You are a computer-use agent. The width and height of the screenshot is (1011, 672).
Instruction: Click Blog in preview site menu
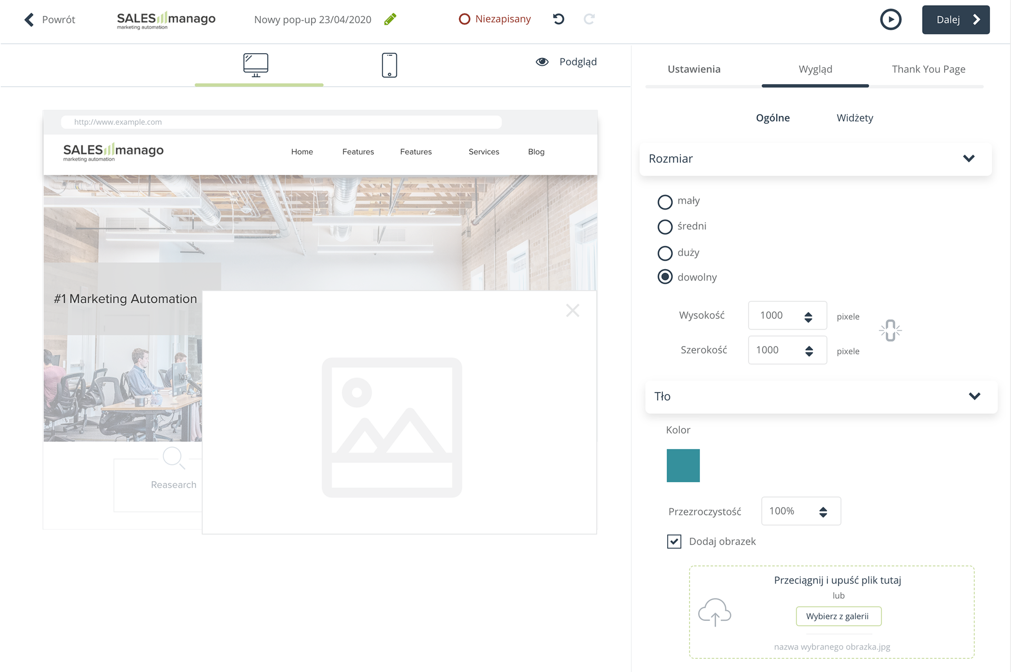[x=536, y=152]
